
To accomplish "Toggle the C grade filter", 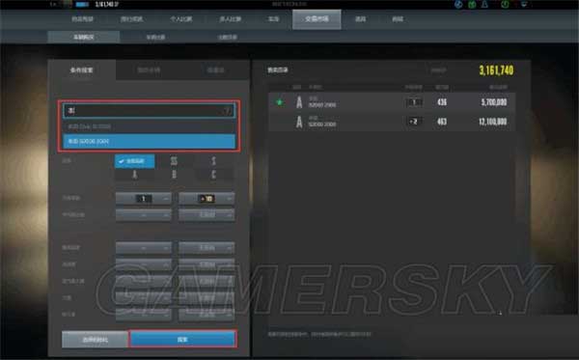I will (213, 175).
